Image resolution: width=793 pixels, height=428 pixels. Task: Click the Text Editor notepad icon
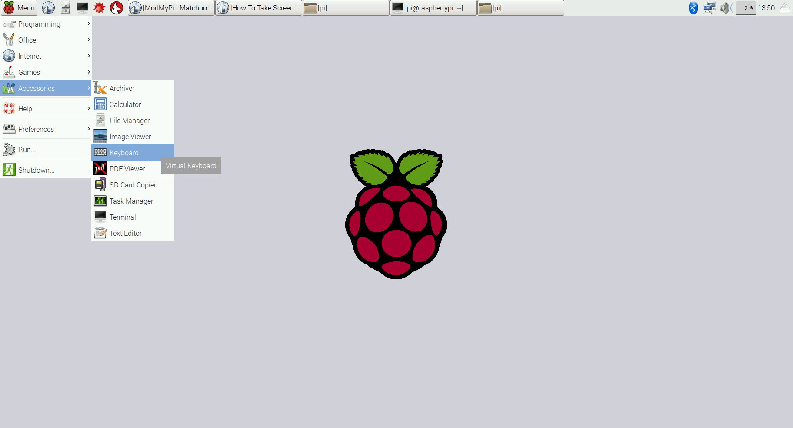click(100, 233)
